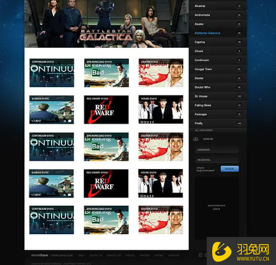Open the Terms of Use footer link
This screenshot has height=265, width=276.
click(114, 255)
